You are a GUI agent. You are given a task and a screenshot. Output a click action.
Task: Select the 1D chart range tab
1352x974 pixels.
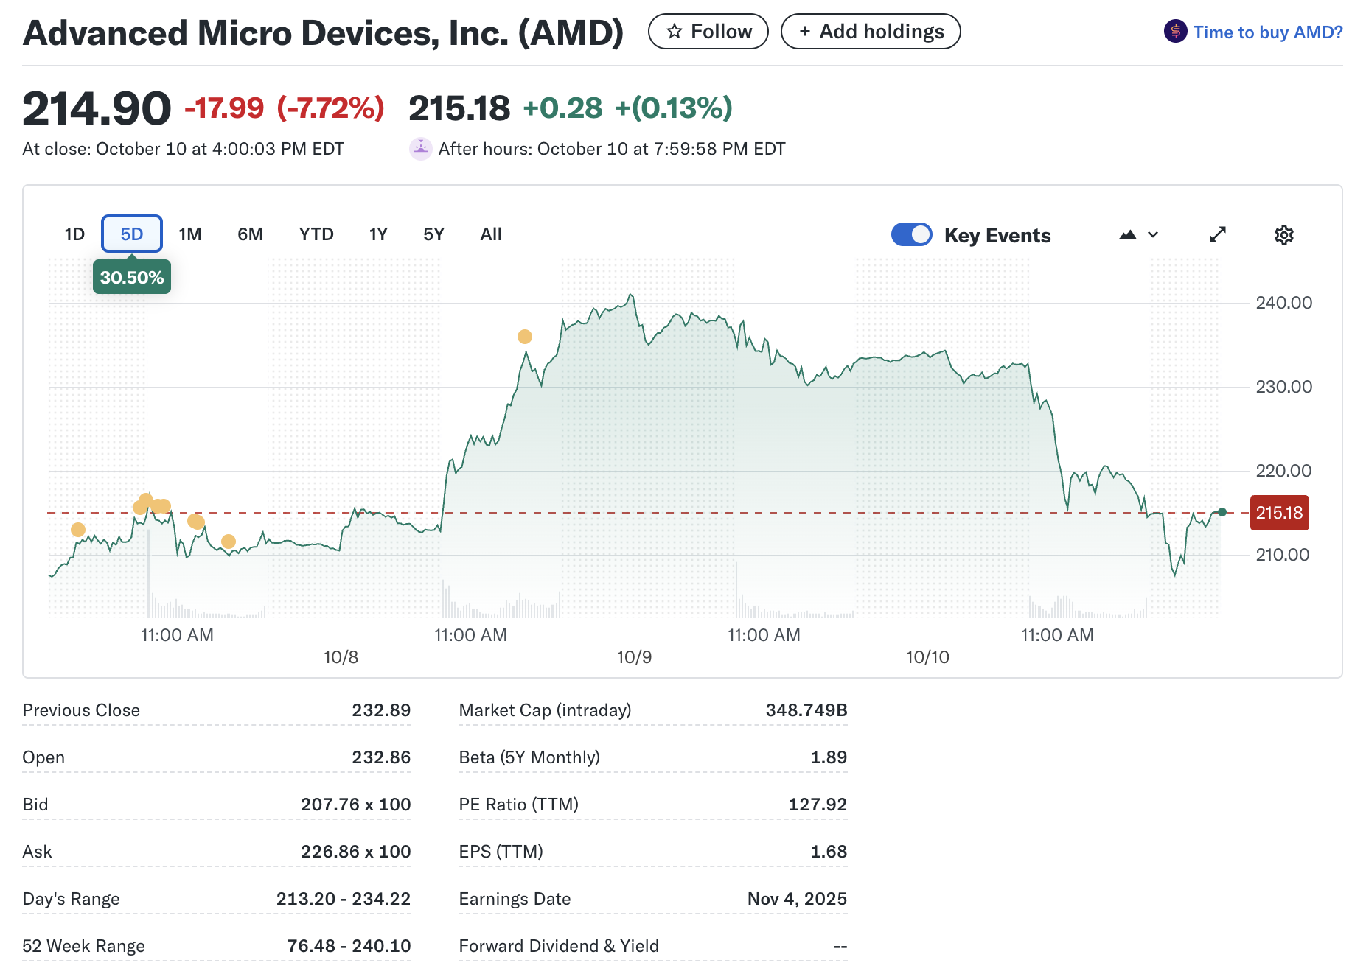coord(74,234)
